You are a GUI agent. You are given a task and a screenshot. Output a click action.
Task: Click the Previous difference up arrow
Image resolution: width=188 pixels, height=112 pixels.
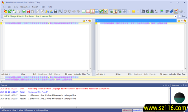click(x=129, y=11)
